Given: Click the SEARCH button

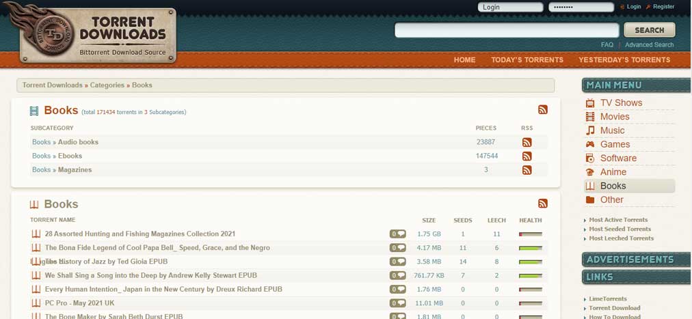Looking at the screenshot, I should [x=649, y=30].
